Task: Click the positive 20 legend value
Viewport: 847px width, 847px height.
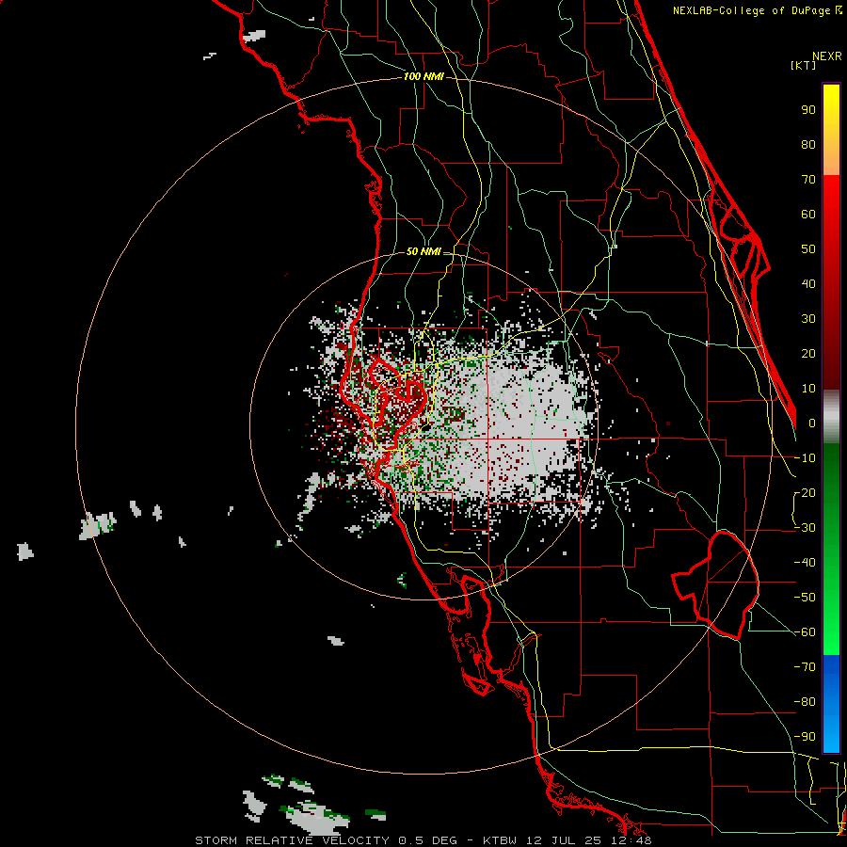Action: pos(808,354)
